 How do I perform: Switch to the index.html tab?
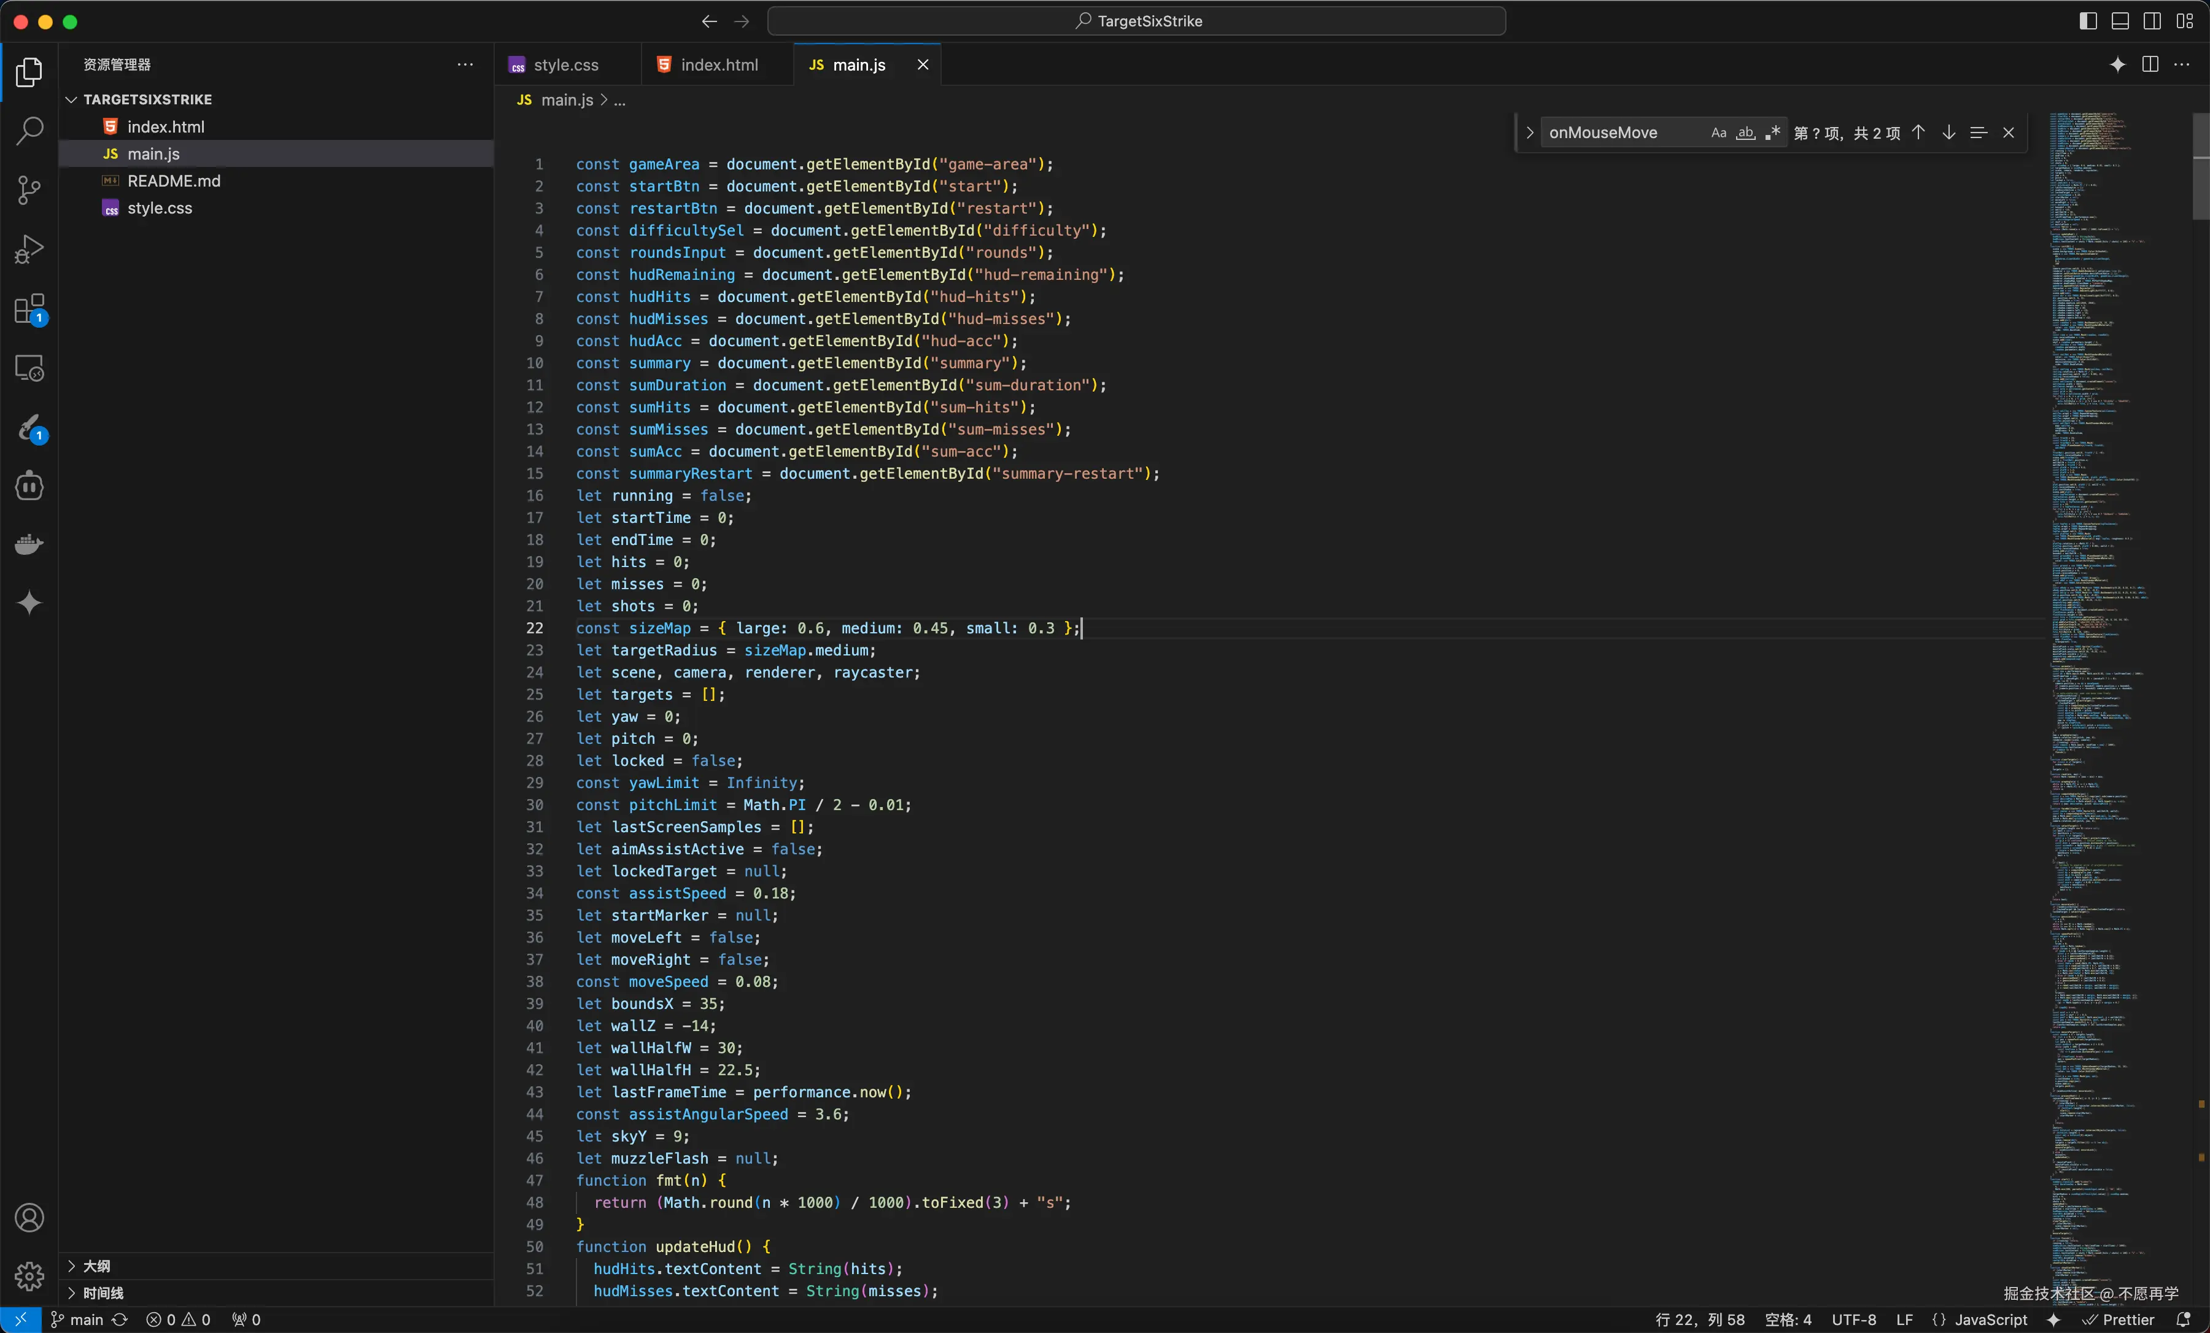point(718,64)
